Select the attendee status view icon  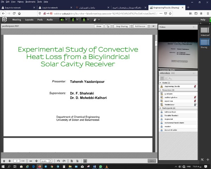[x=170, y=78]
